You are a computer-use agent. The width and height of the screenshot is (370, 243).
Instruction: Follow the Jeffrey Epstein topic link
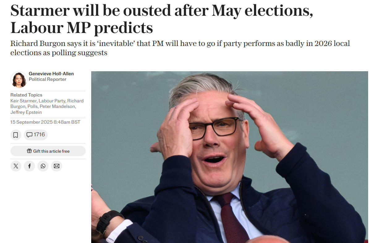point(26,112)
